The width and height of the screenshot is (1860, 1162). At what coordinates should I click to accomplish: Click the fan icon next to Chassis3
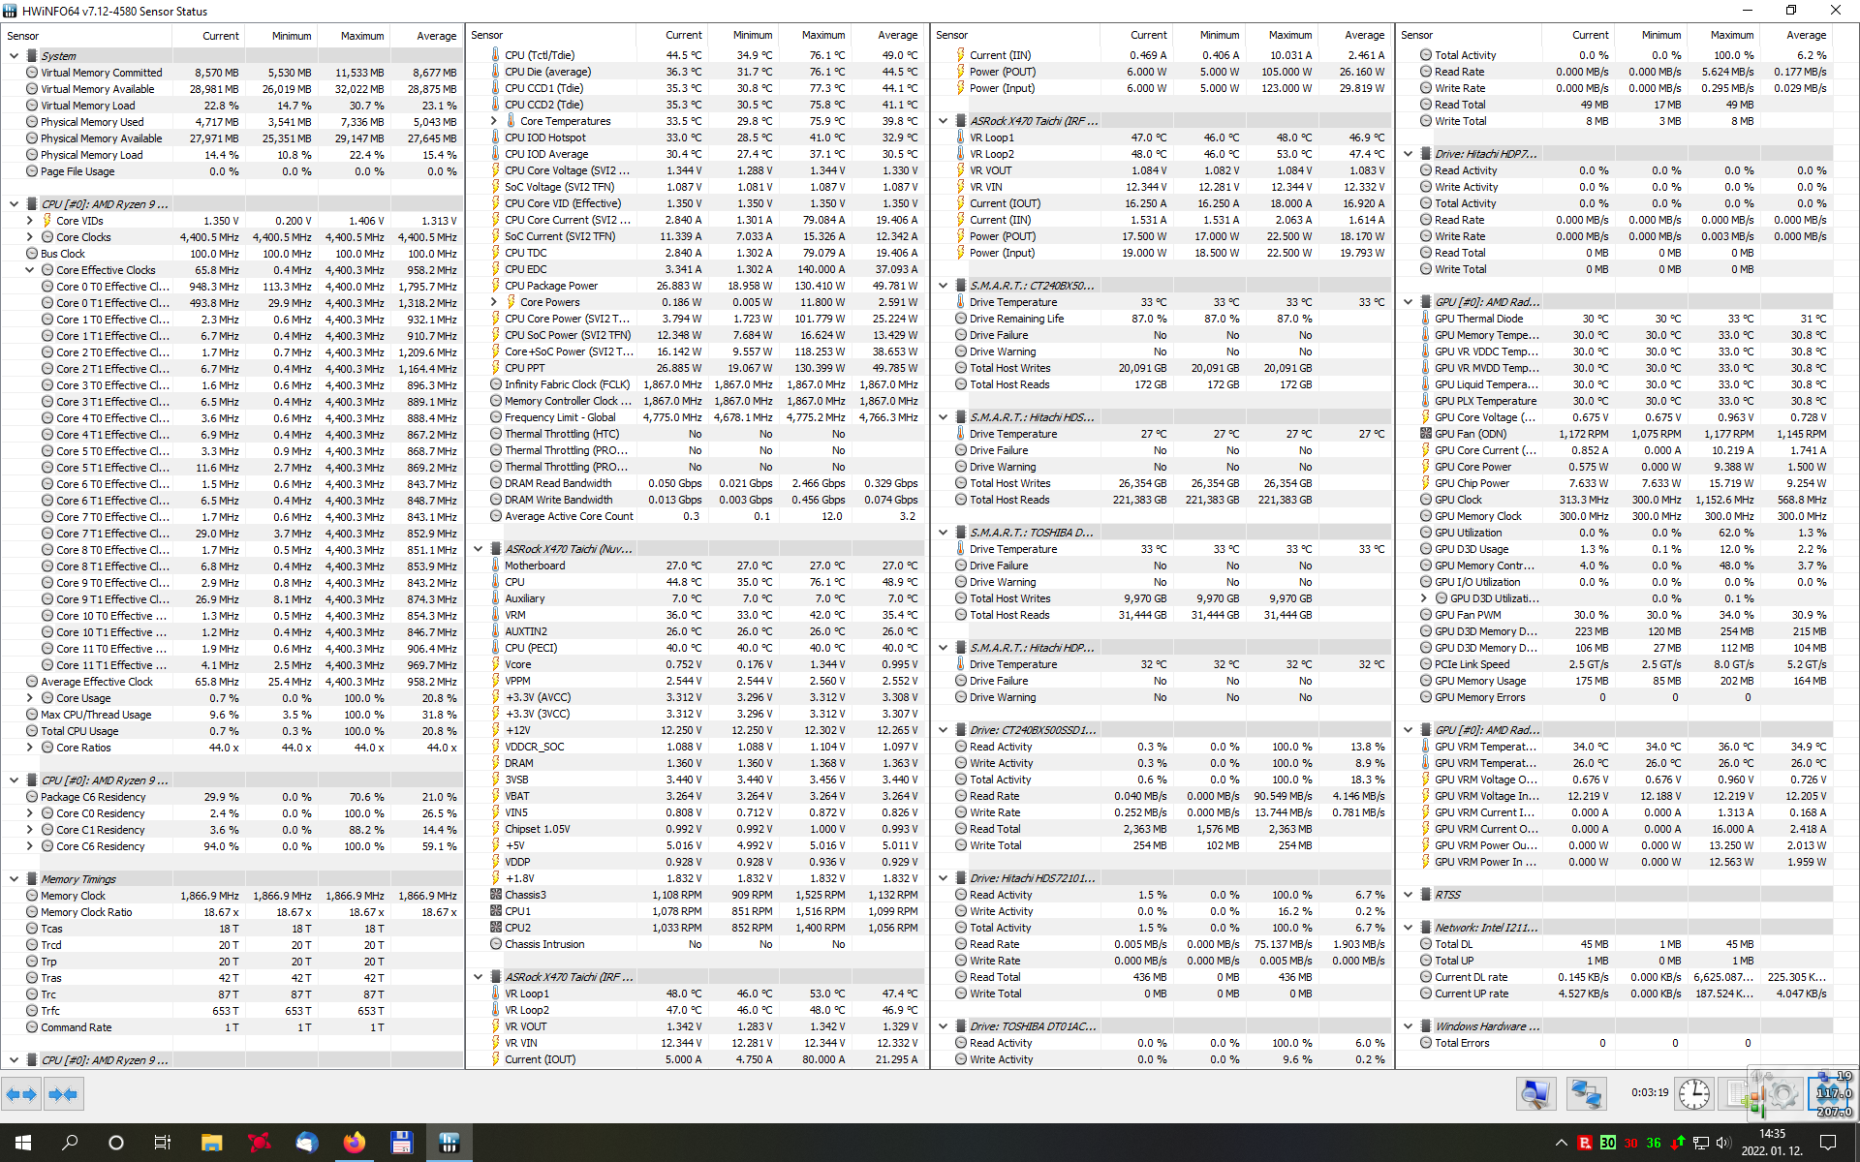495,895
